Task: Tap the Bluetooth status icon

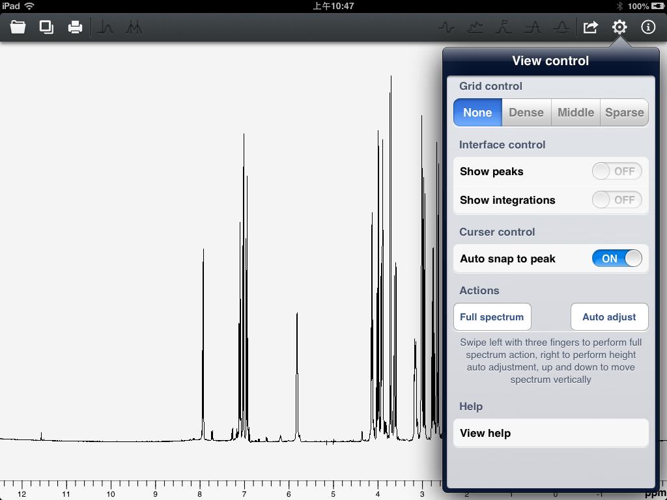Action: (x=620, y=6)
